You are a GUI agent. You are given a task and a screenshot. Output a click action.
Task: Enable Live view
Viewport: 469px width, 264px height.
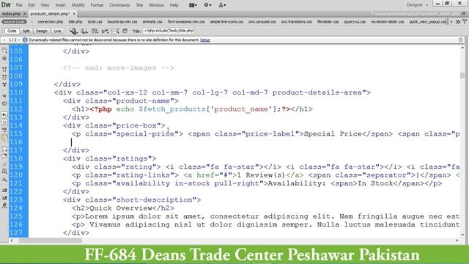(57, 31)
